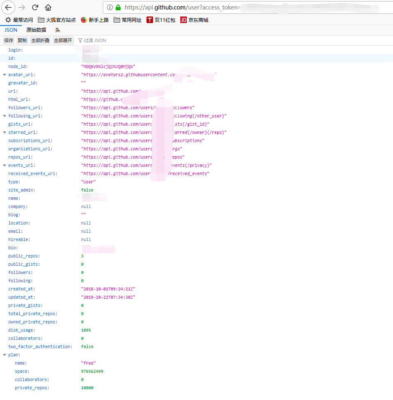Click the created_at timestamp value
This screenshot has height=400, width=393.
pyautogui.click(x=108, y=289)
